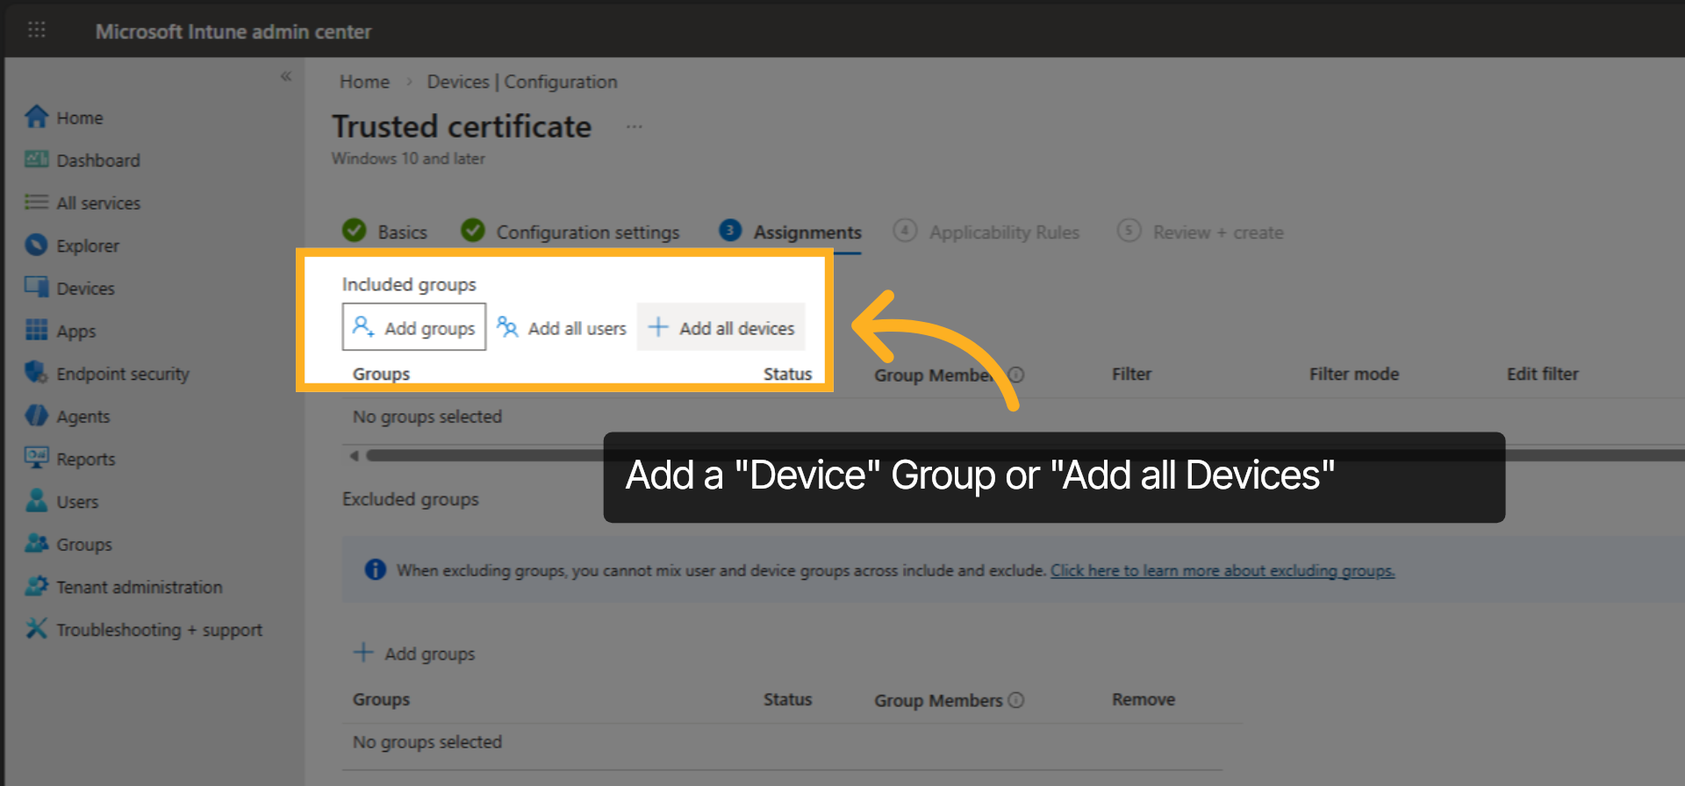The height and width of the screenshot is (786, 1685).
Task: Open the learn more about excluding groups link
Action: [x=1223, y=570]
